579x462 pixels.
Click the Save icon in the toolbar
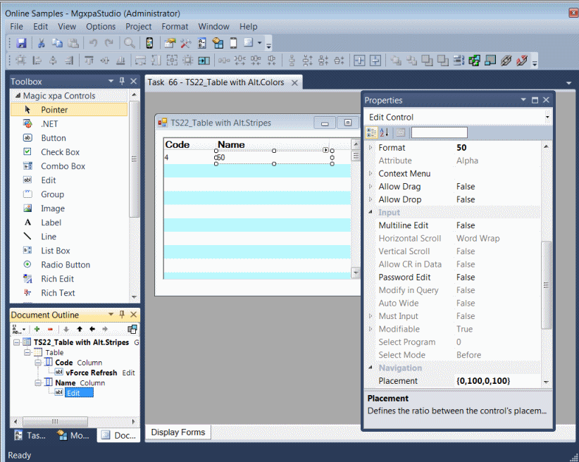(x=21, y=44)
